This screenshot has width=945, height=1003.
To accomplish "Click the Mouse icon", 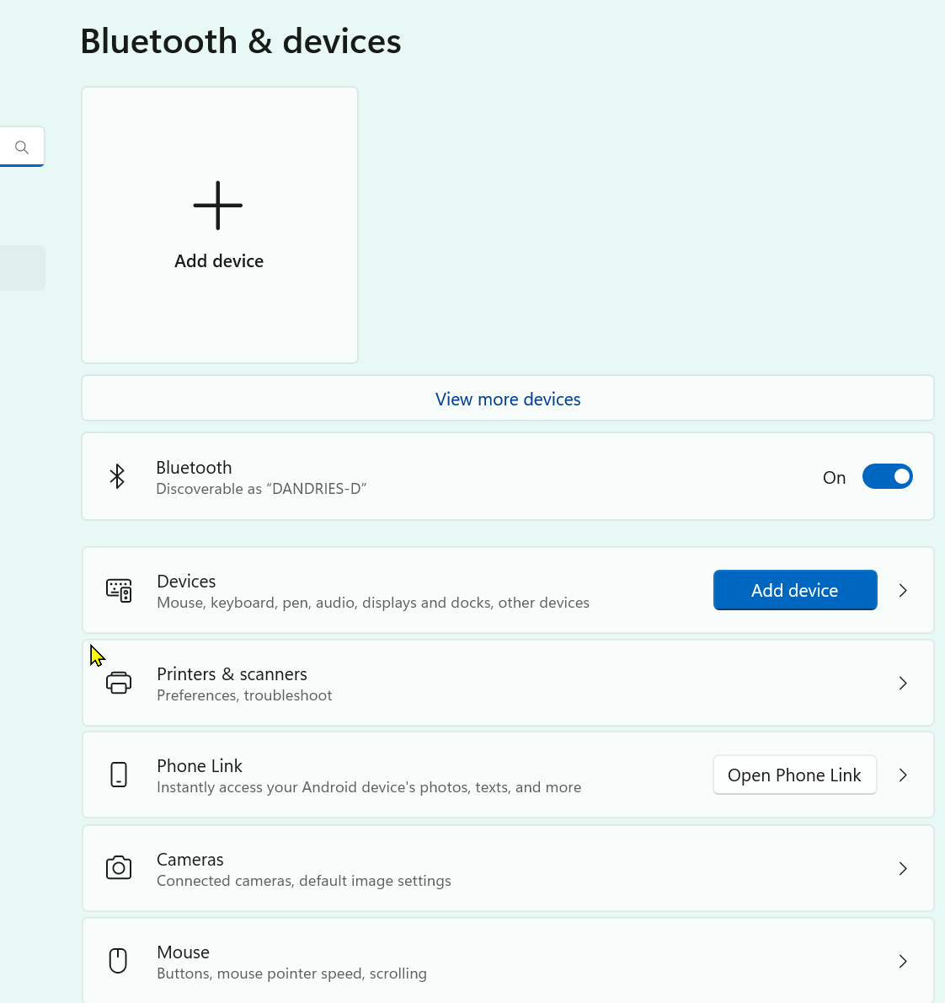I will pyautogui.click(x=119, y=961).
